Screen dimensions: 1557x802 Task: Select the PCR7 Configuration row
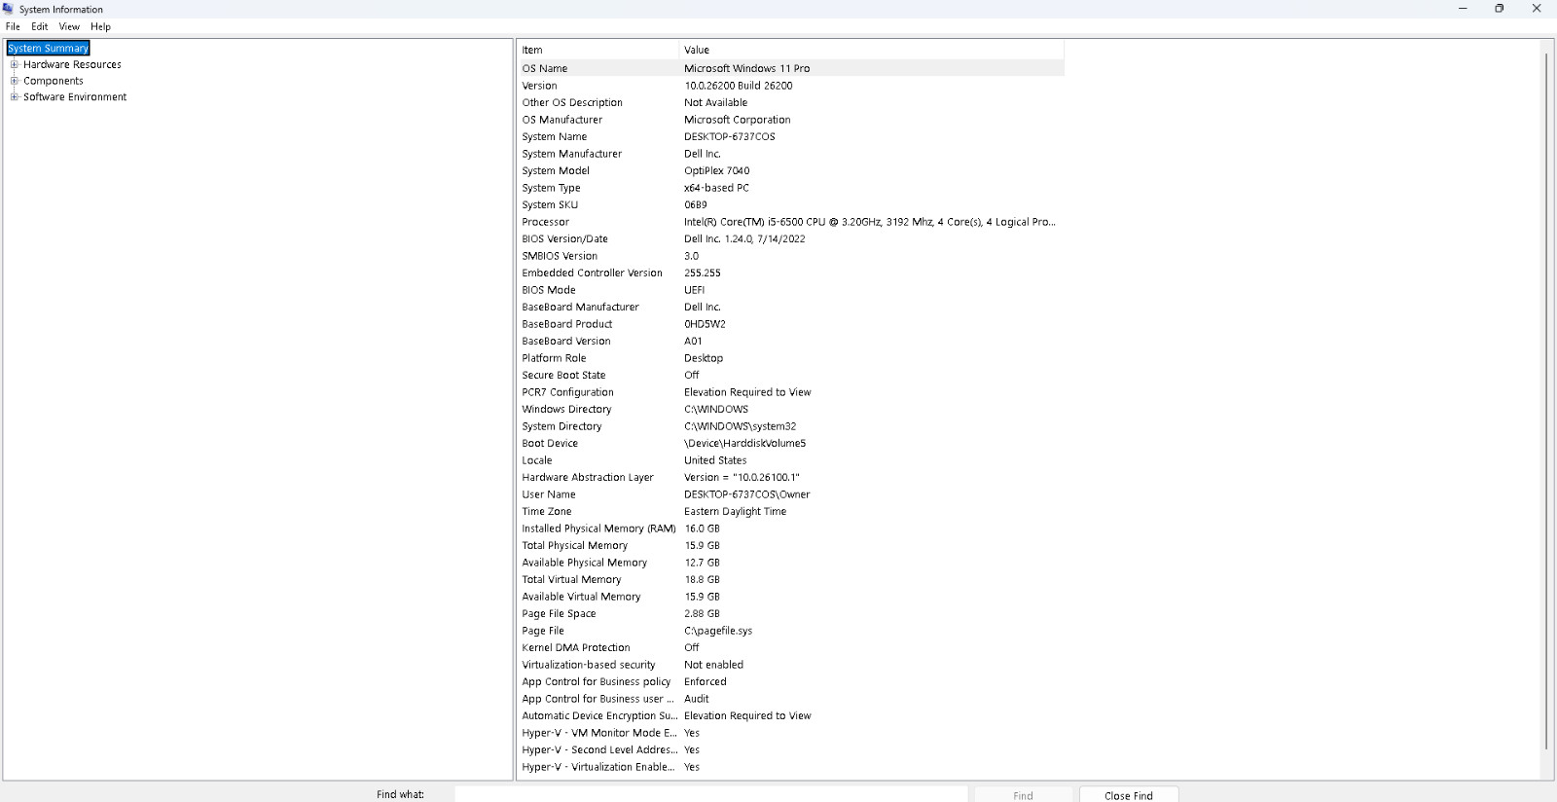[x=791, y=392]
